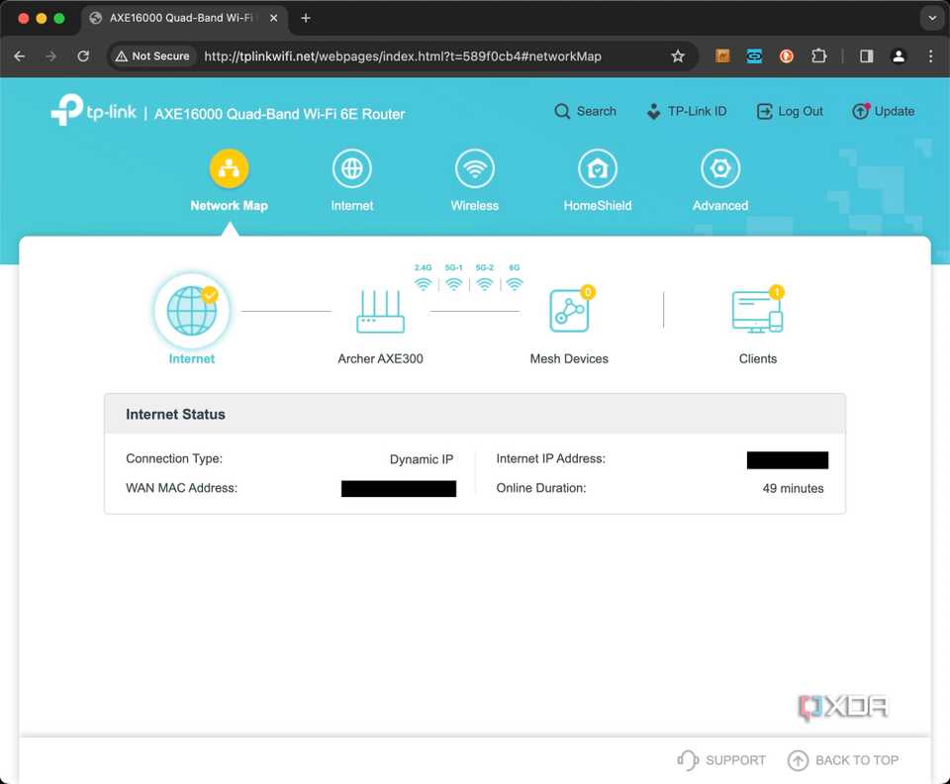Bookmark this page with star icon
950x784 pixels.
click(x=677, y=56)
